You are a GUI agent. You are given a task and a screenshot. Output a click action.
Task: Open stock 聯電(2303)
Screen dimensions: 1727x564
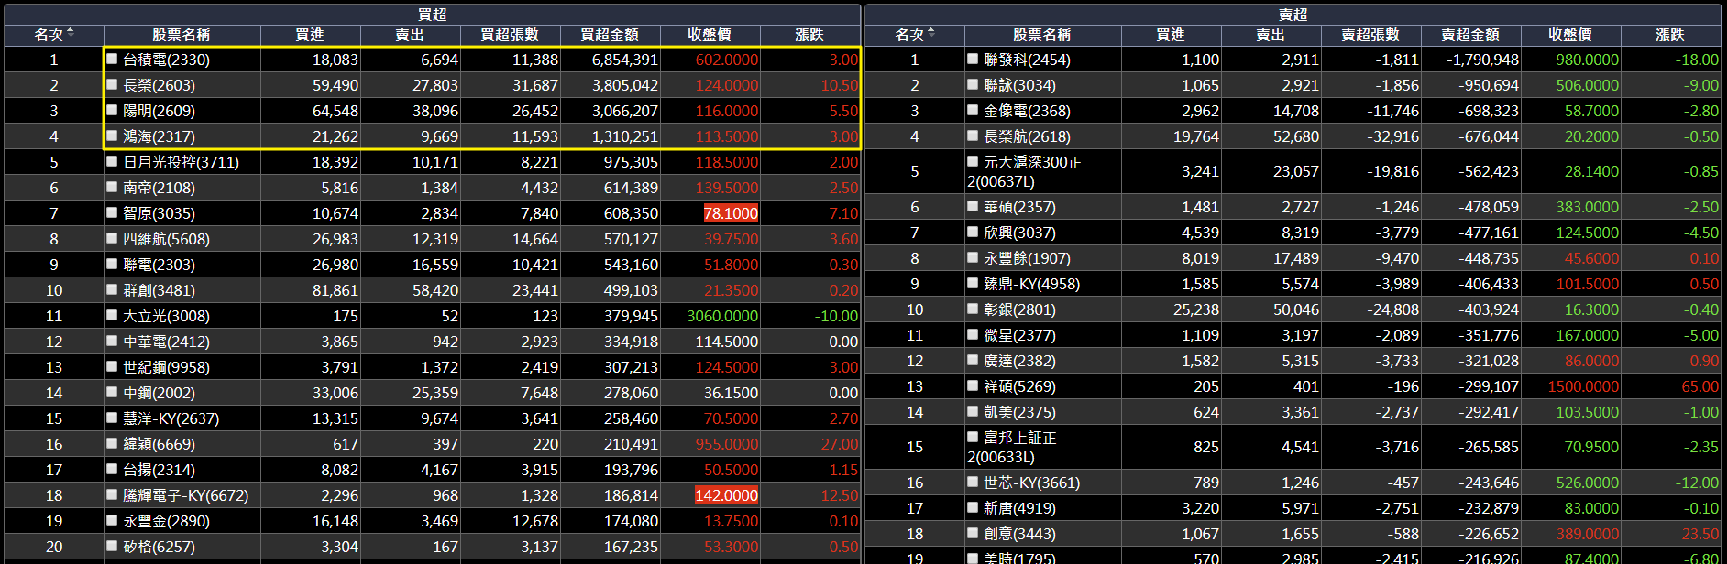coord(159,265)
